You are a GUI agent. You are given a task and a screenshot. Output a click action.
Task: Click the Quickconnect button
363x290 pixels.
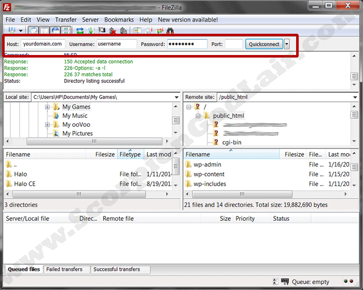pos(264,44)
